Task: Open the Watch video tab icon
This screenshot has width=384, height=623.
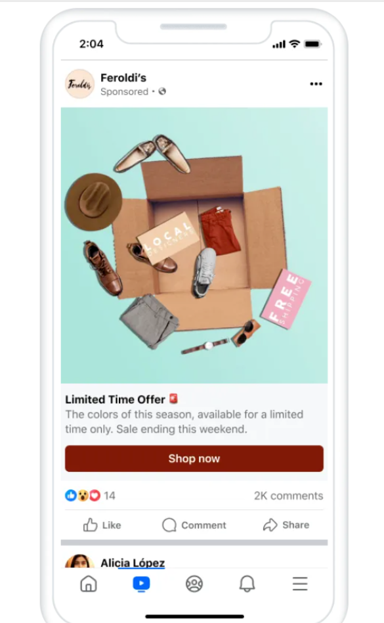Action: point(141,584)
